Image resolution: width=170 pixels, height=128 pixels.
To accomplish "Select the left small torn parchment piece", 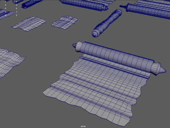I will point(29,23).
